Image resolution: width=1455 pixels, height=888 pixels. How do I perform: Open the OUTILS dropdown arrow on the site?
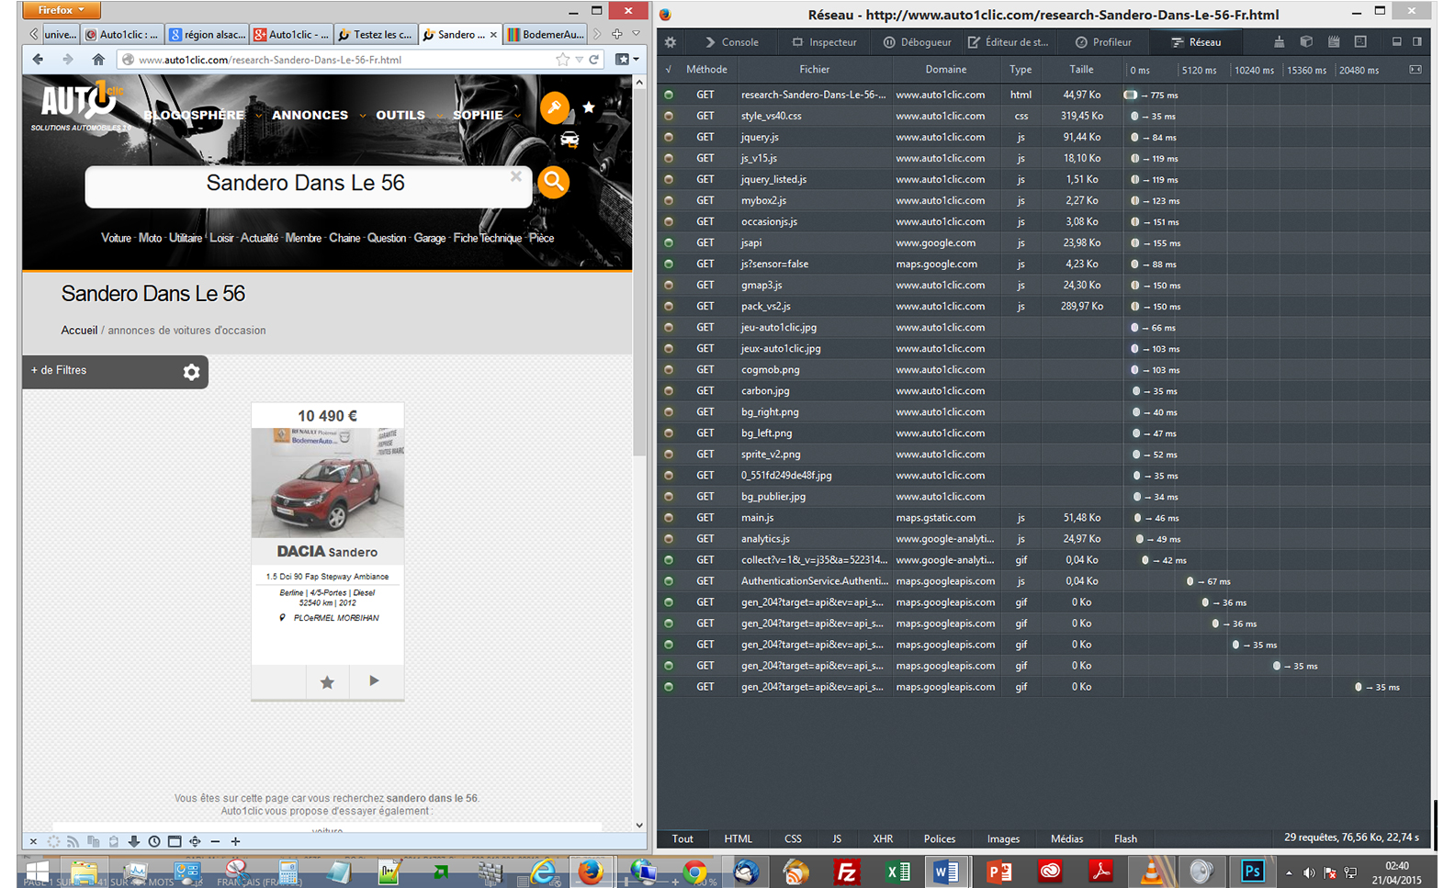click(x=440, y=116)
